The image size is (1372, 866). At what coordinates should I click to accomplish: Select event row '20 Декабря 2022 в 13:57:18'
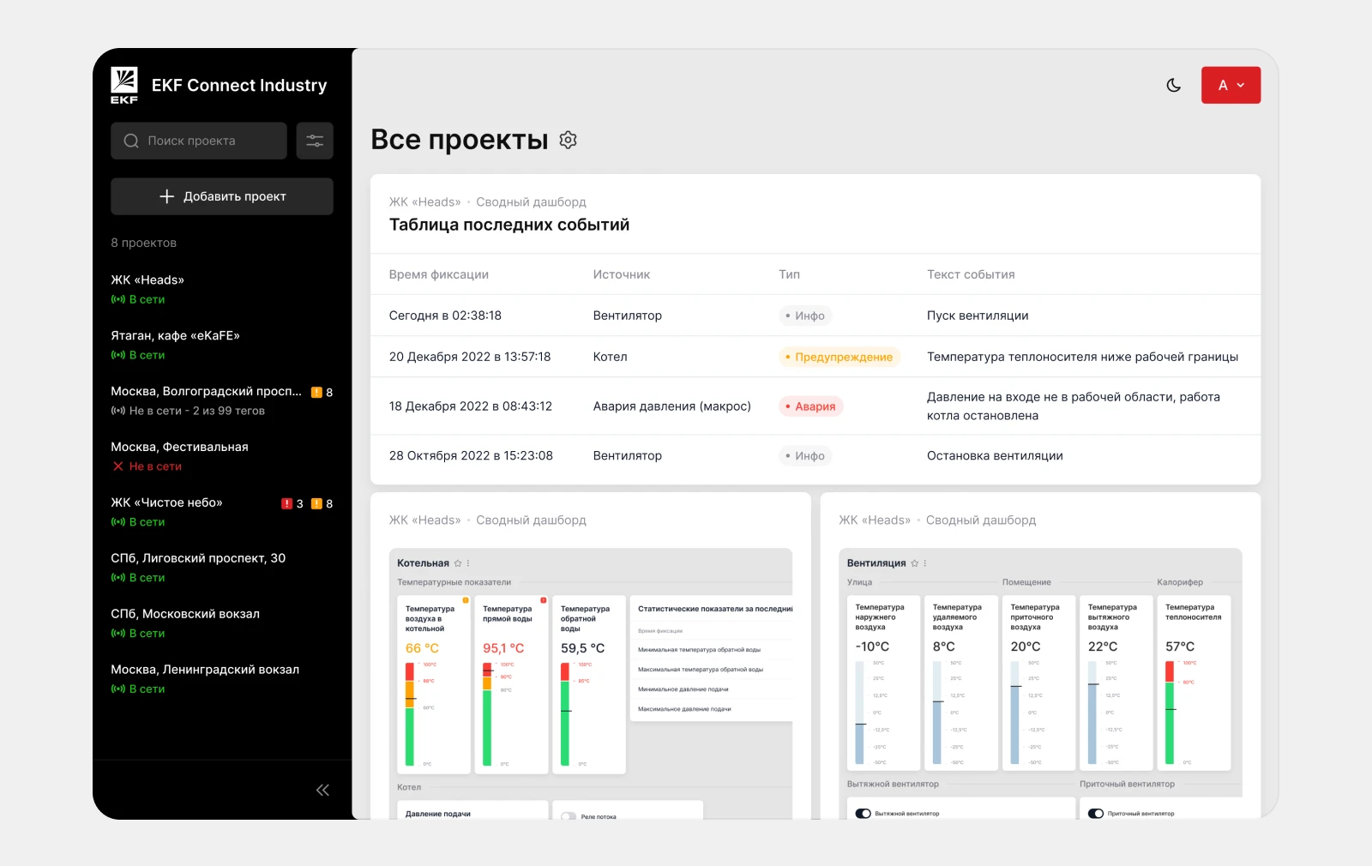(815, 357)
